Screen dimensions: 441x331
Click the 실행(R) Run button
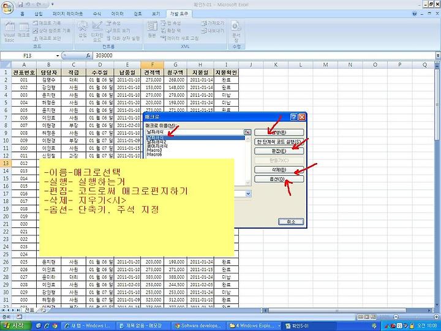279,132
